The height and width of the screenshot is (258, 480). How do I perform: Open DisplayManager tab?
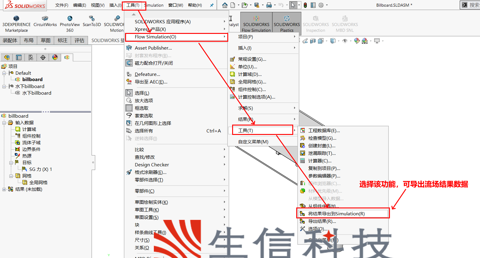tap(55, 57)
